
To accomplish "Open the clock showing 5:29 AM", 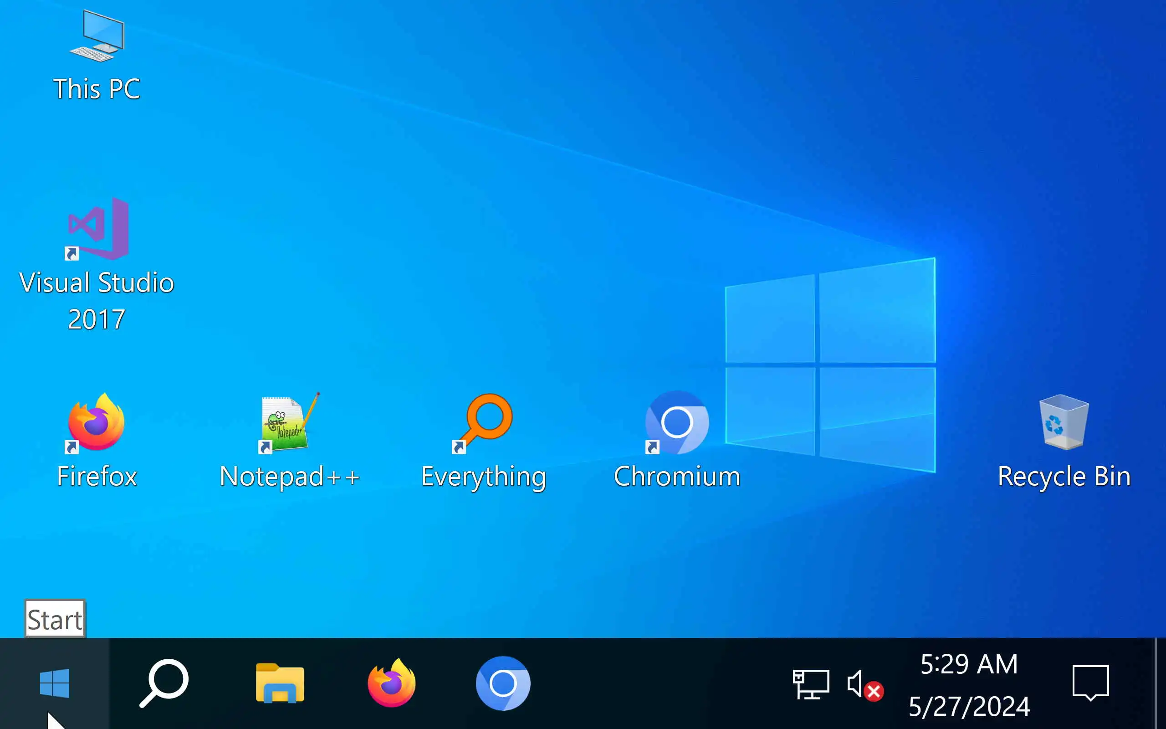I will pos(968,664).
